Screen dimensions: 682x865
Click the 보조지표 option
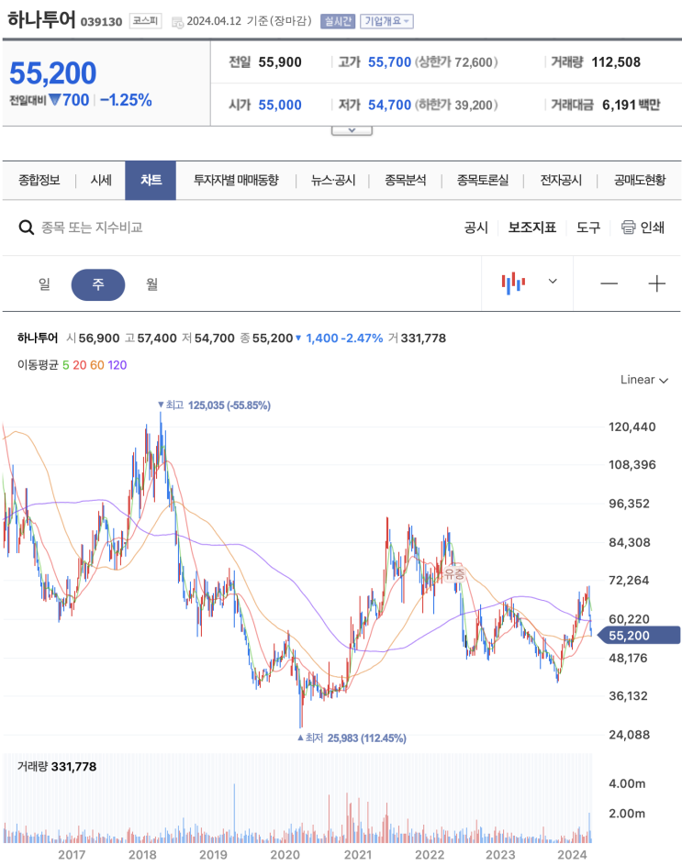click(x=531, y=227)
